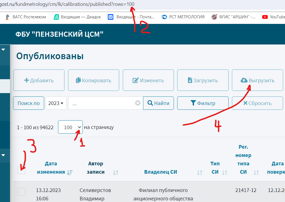Open the Фильтр filter panel
This screenshot has width=285, height=202.
pyautogui.click(x=203, y=103)
